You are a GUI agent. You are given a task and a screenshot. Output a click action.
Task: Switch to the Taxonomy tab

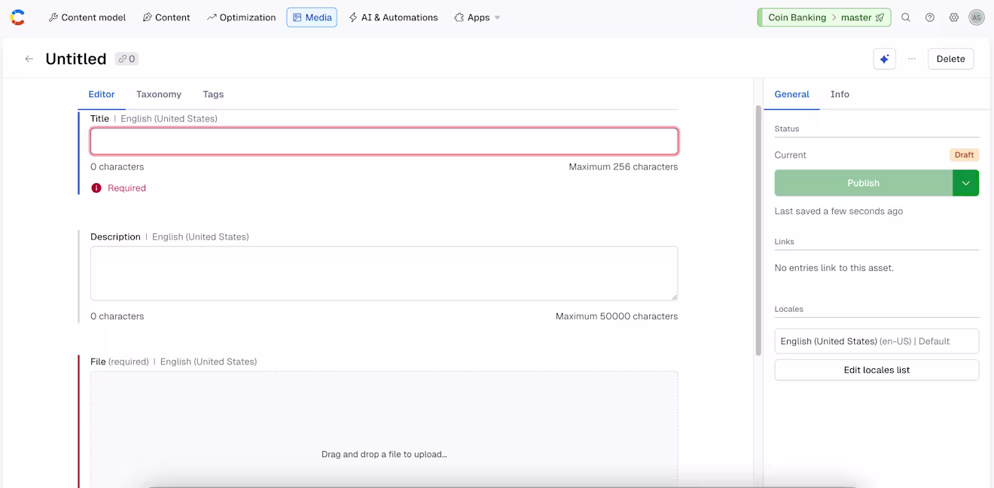[159, 94]
